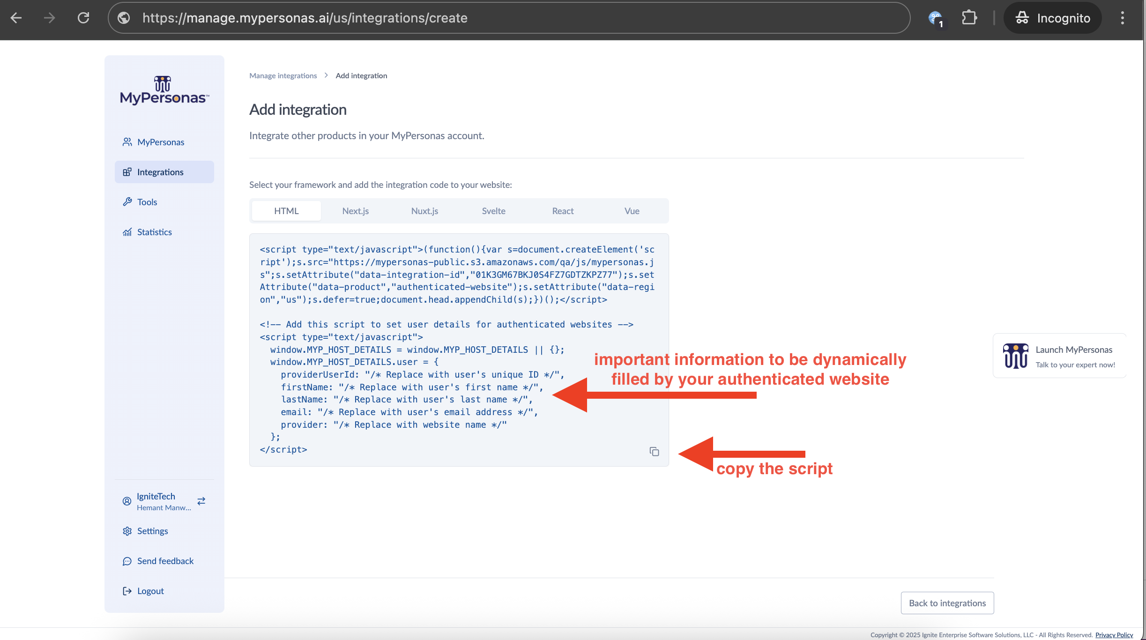The height and width of the screenshot is (640, 1146).
Task: Open the browser three-dot menu
Action: tap(1122, 18)
